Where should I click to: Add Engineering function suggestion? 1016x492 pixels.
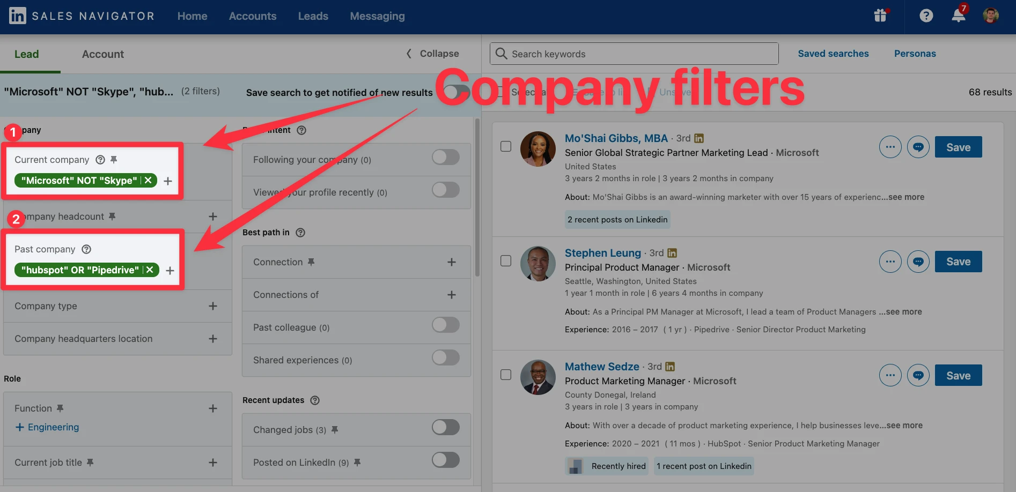click(47, 427)
